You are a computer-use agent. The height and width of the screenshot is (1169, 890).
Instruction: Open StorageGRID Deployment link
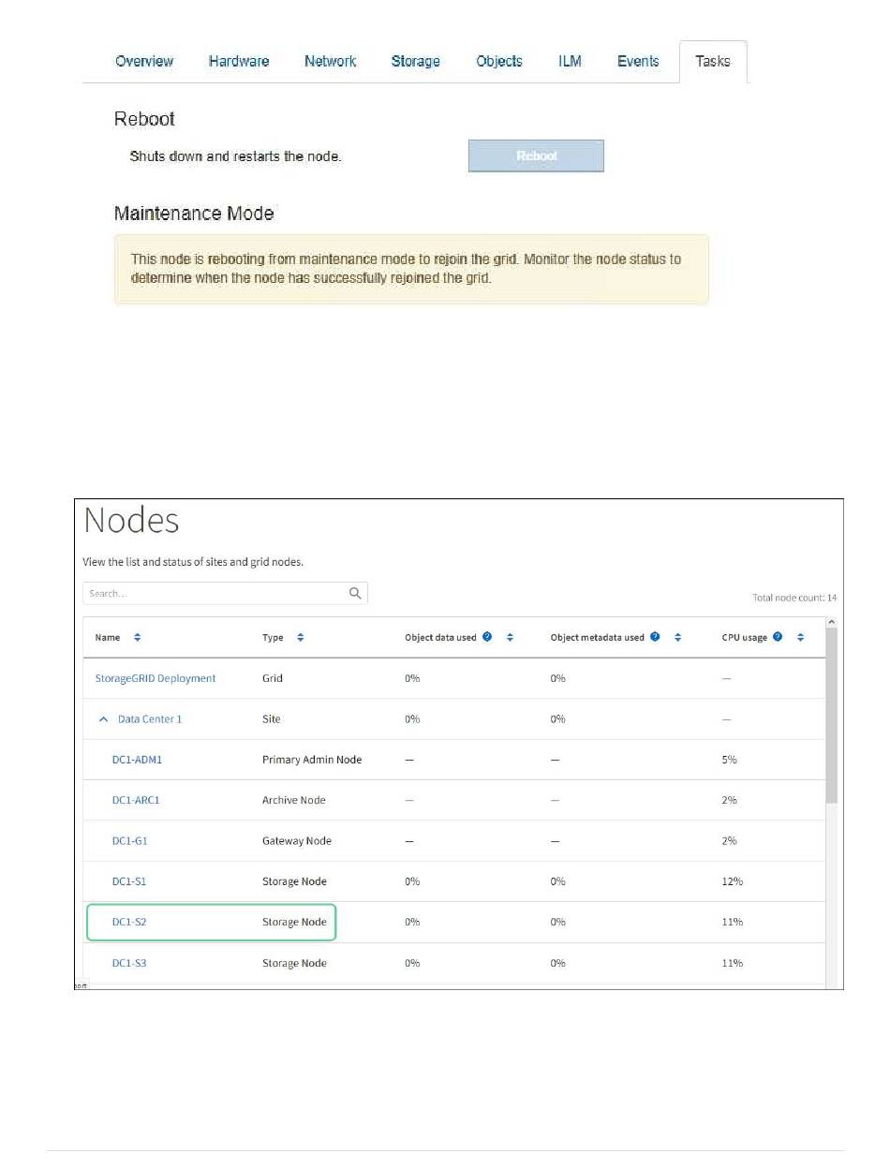pos(156,678)
